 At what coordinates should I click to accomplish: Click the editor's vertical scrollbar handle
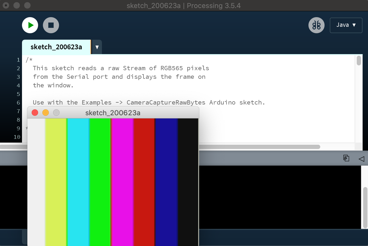(359, 60)
